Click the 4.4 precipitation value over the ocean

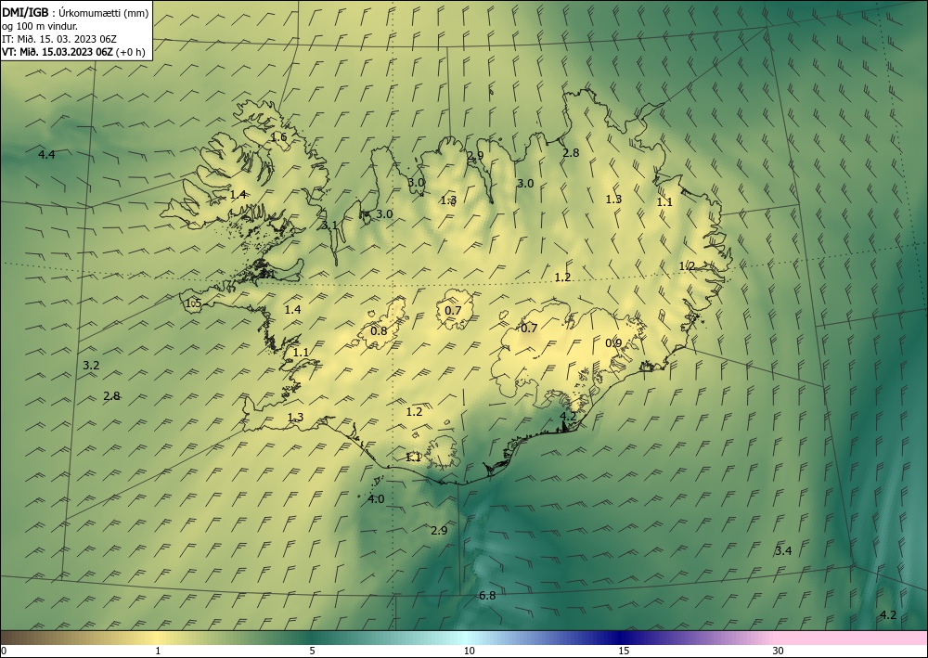pos(46,155)
